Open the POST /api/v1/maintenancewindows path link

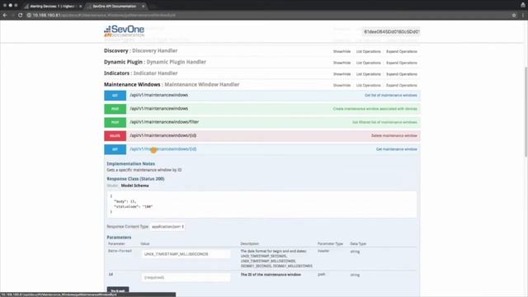tap(159, 109)
